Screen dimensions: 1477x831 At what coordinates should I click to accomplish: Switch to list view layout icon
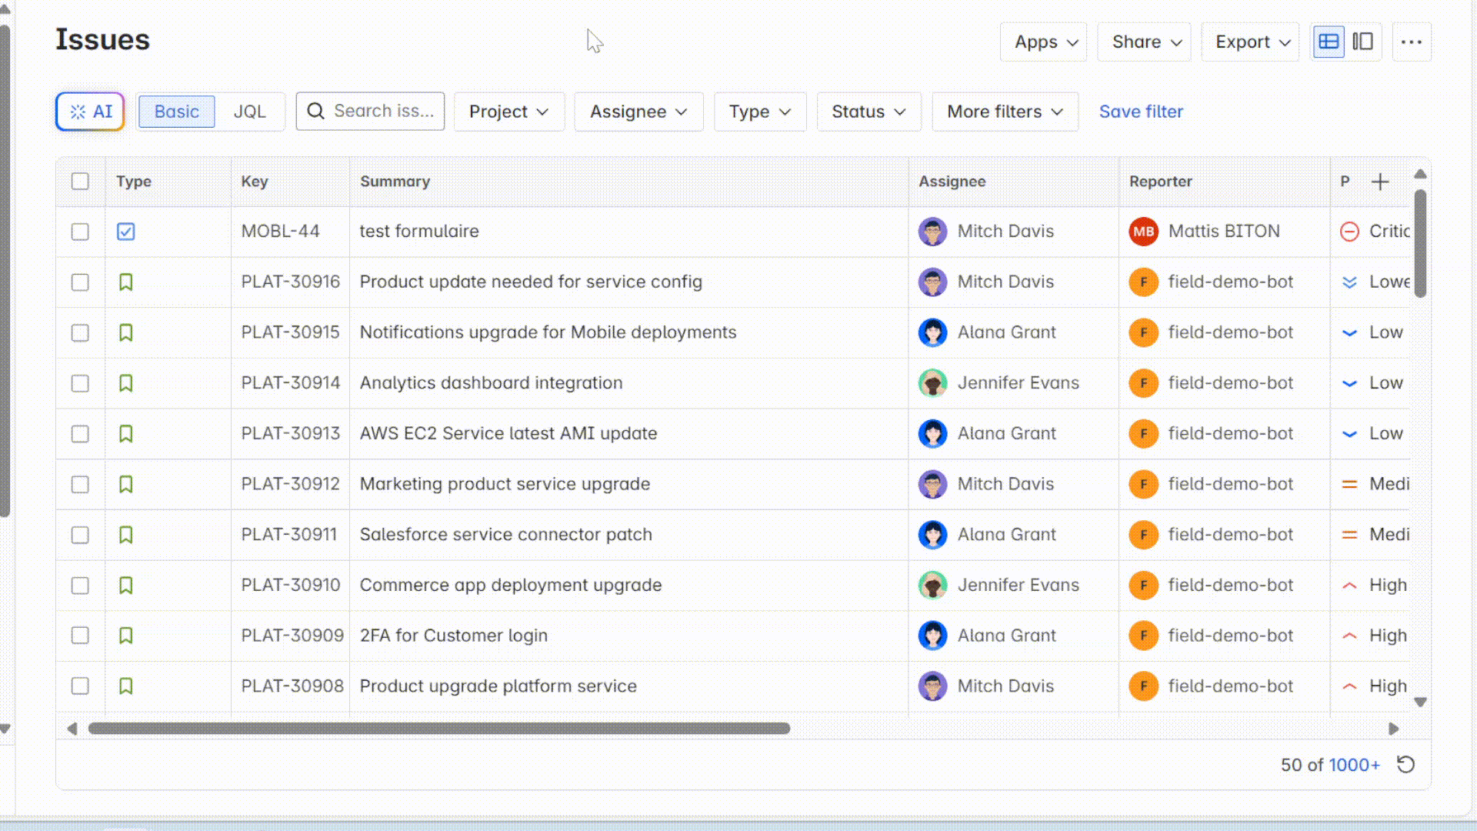[1329, 42]
